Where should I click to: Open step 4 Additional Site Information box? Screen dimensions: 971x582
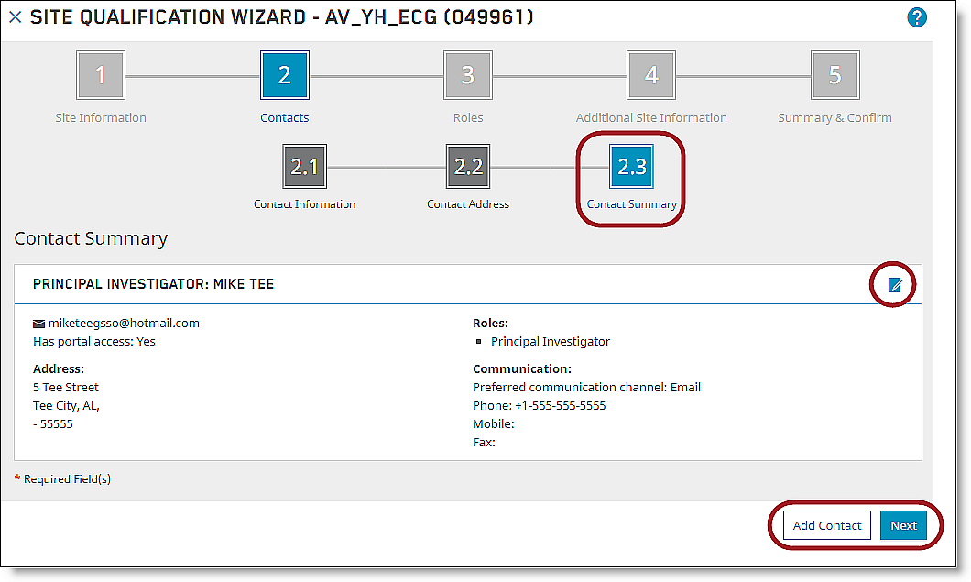pos(650,75)
